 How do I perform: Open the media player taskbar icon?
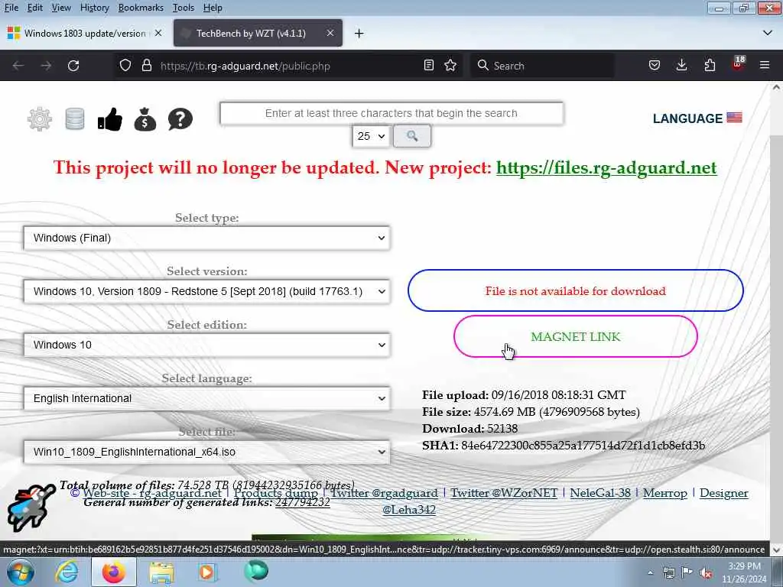[x=206, y=572]
